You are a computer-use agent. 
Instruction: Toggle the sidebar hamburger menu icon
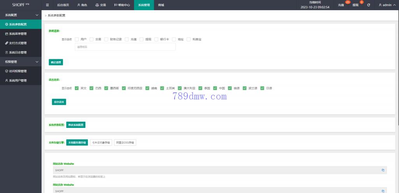point(48,5)
